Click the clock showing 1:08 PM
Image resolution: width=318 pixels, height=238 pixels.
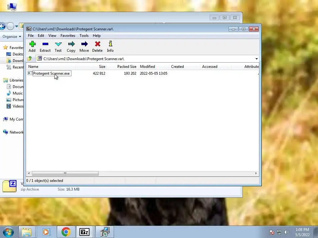coord(302,232)
